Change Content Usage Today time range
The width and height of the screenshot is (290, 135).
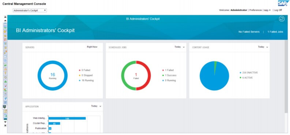point(263,47)
